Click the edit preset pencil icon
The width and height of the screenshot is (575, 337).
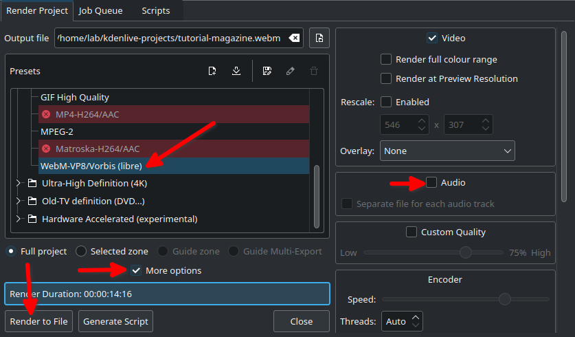(x=290, y=71)
